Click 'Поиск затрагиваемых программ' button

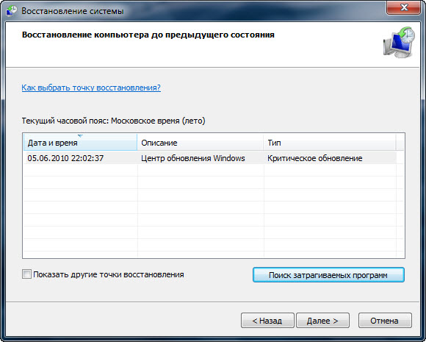pos(328,275)
